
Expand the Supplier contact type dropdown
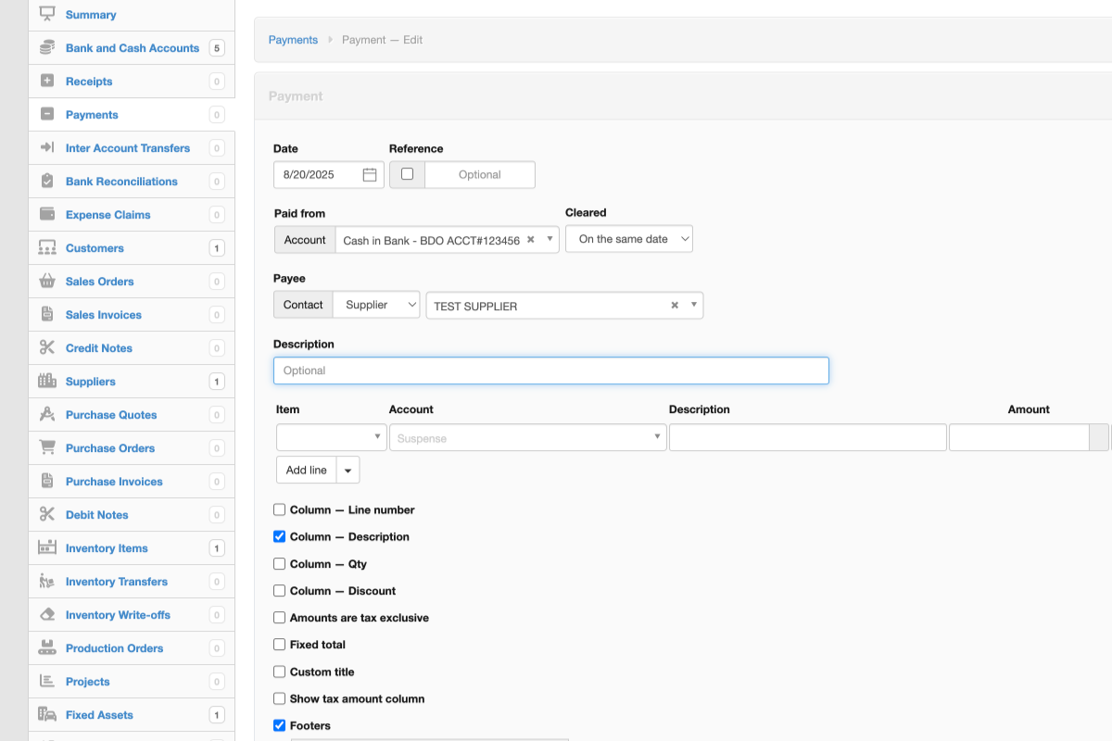(x=376, y=305)
